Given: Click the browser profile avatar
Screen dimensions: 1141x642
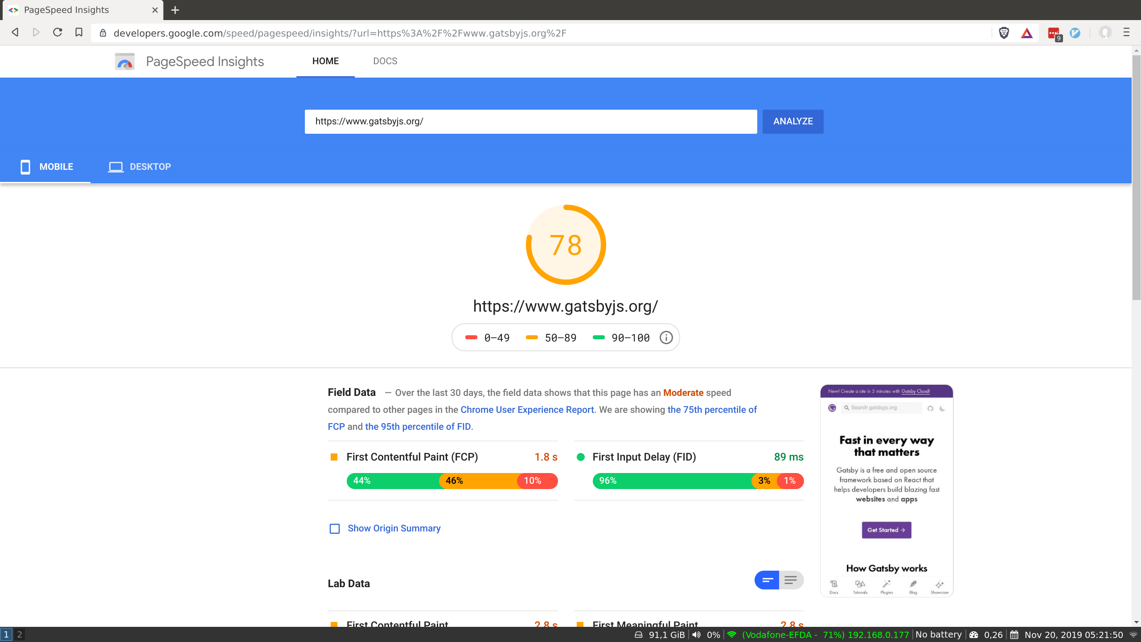Looking at the screenshot, I should (x=1106, y=33).
